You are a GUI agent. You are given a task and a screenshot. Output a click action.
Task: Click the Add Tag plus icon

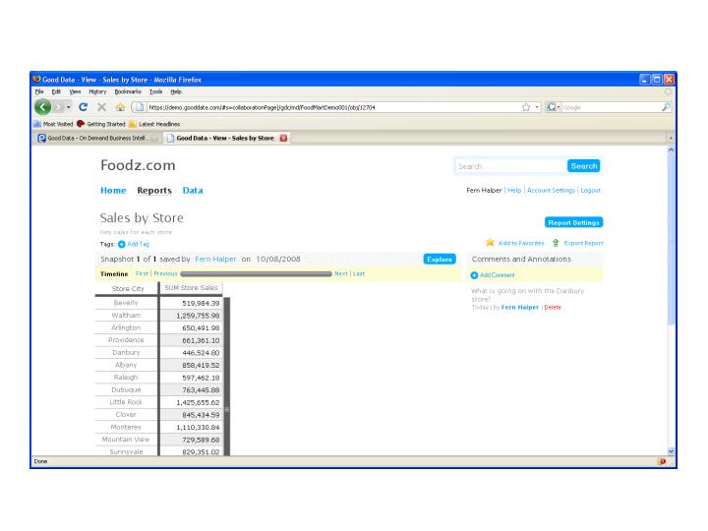[x=122, y=243]
